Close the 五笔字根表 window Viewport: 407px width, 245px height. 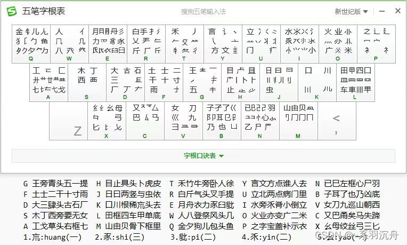pyautogui.click(x=398, y=11)
